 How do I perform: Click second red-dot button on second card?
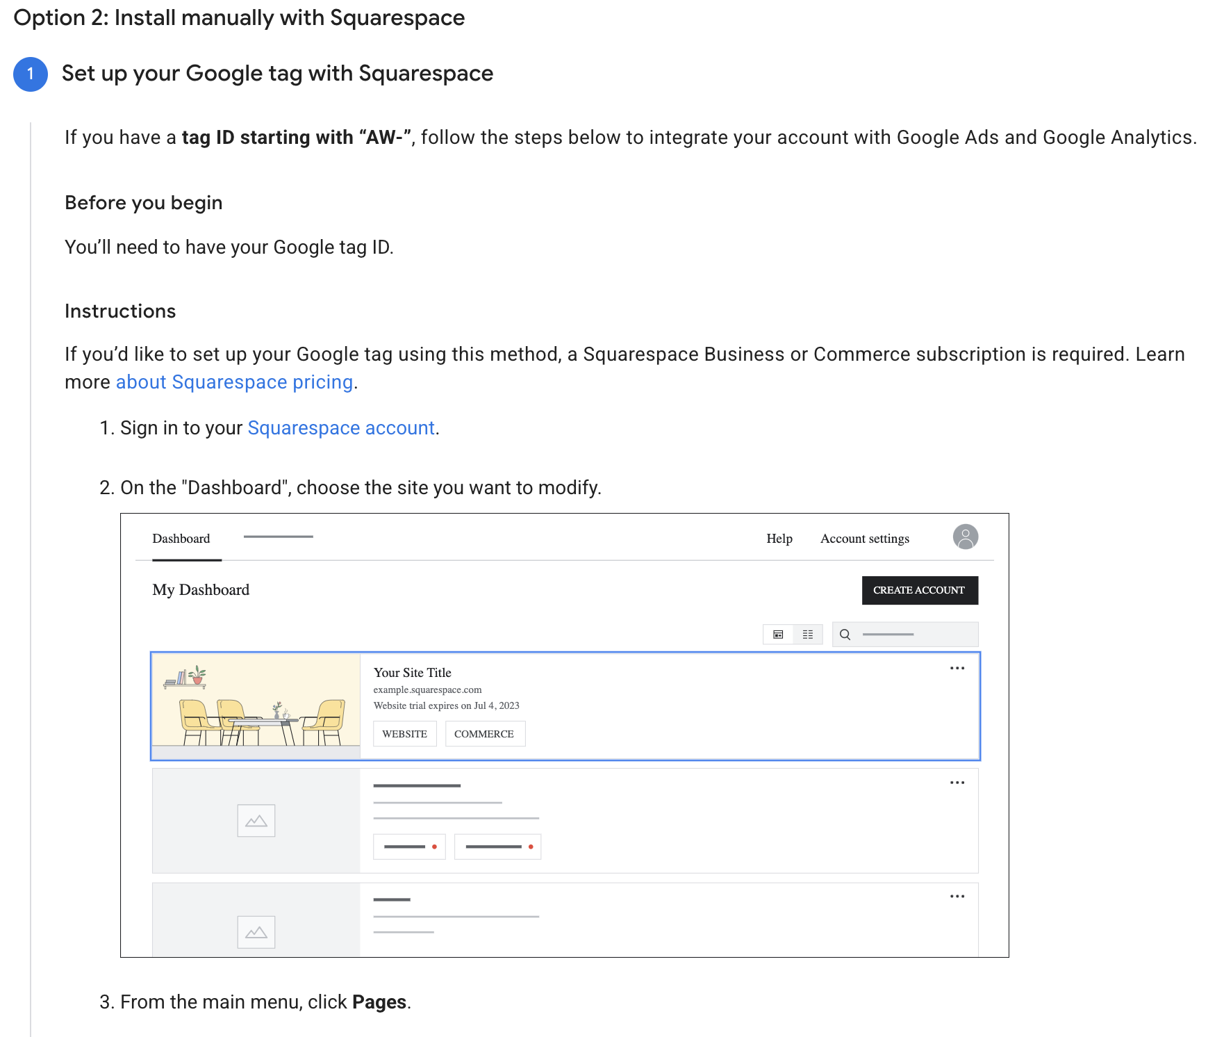pyautogui.click(x=497, y=847)
